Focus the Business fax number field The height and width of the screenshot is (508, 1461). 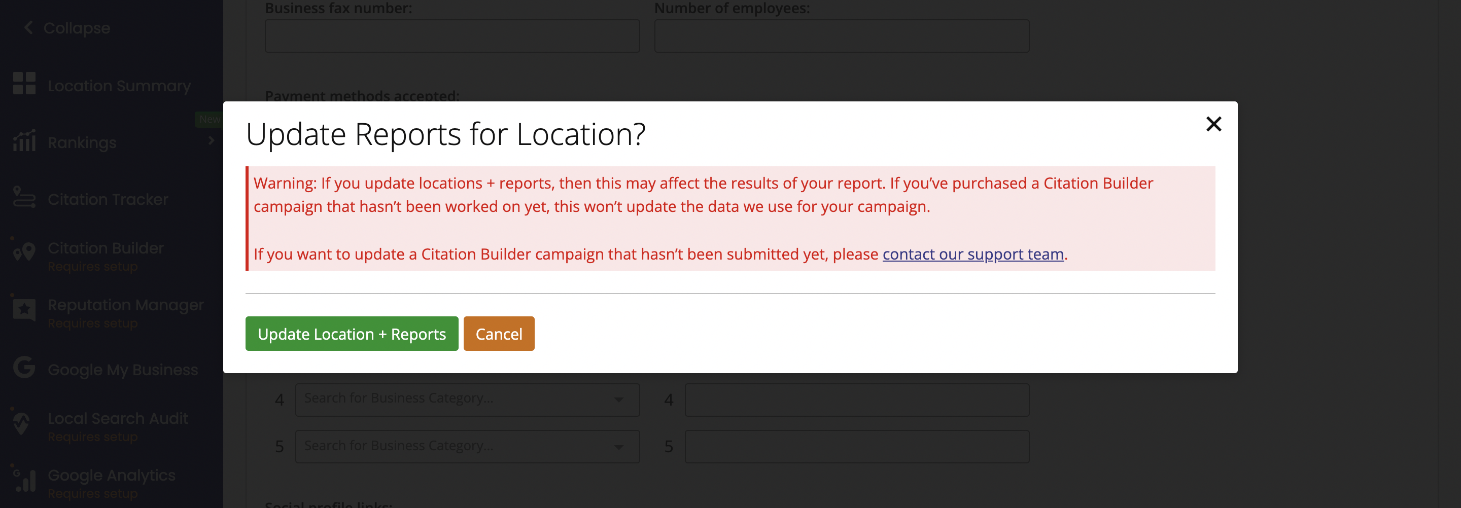point(452,35)
